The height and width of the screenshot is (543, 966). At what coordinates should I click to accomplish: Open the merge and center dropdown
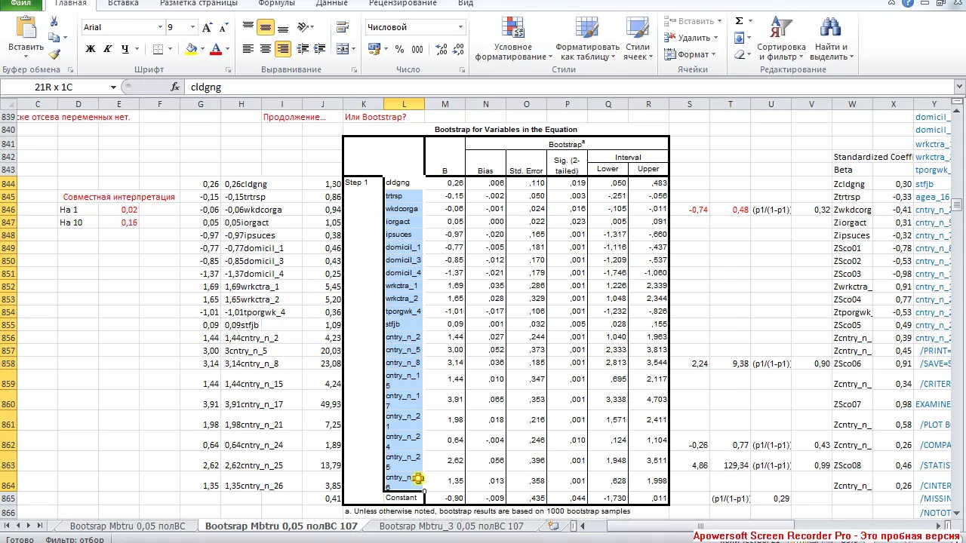353,49
